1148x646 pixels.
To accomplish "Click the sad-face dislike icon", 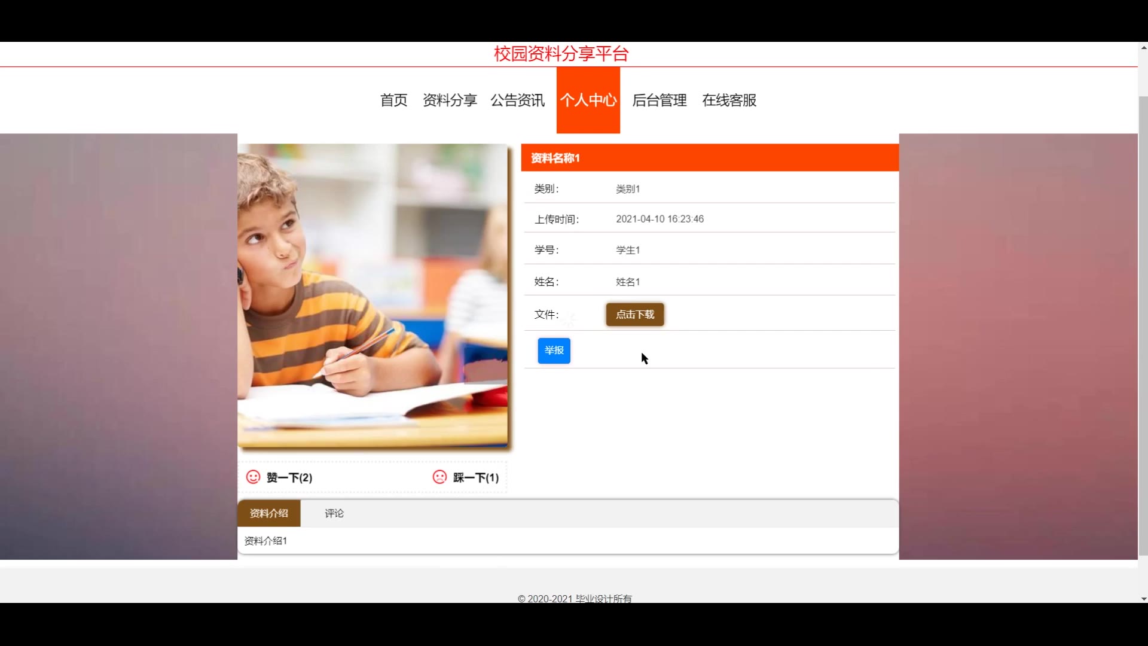I will point(439,477).
